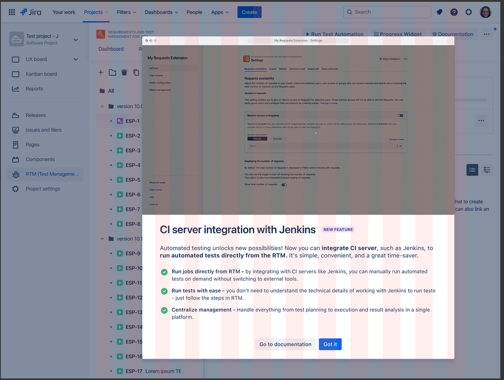
Task: Toggle Show total number of requests switch
Action: pos(284,185)
